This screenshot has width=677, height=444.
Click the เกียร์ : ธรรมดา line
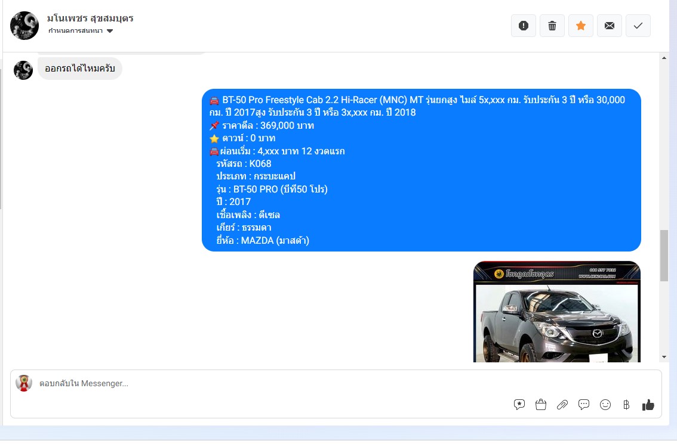[x=244, y=228]
